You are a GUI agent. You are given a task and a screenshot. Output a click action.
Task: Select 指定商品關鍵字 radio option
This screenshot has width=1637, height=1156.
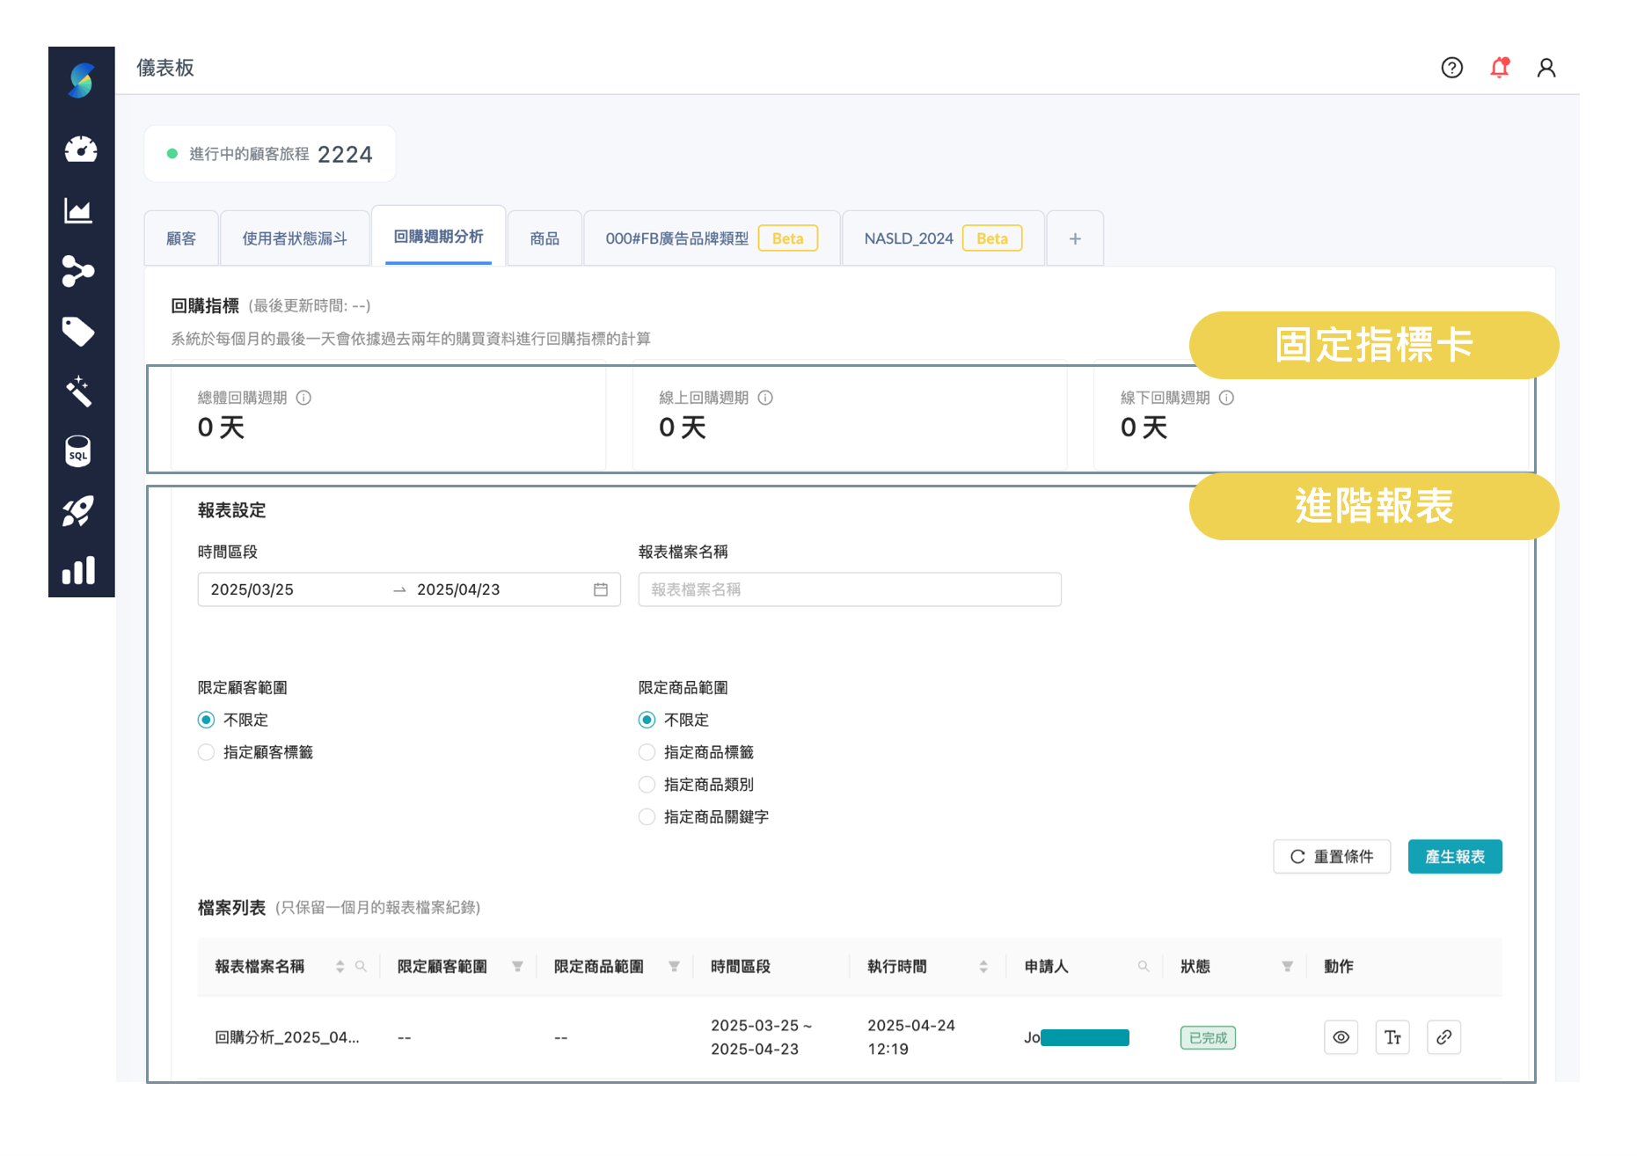[647, 816]
